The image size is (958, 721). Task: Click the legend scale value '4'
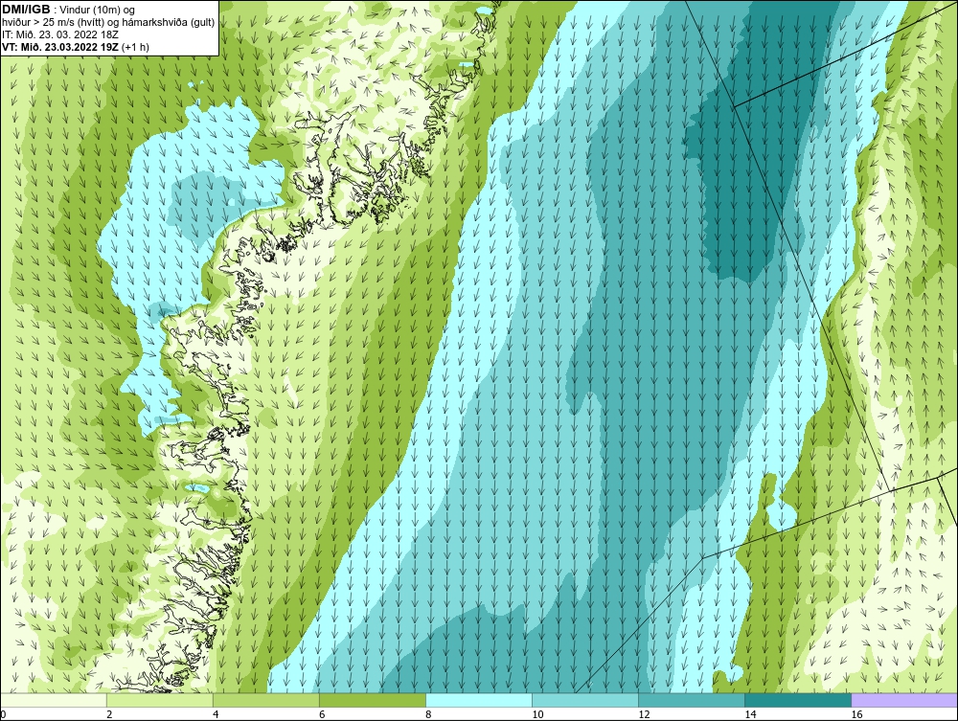[216, 714]
